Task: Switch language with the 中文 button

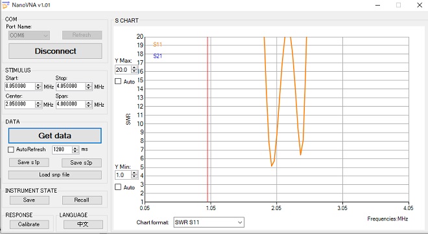Action: 83,224
